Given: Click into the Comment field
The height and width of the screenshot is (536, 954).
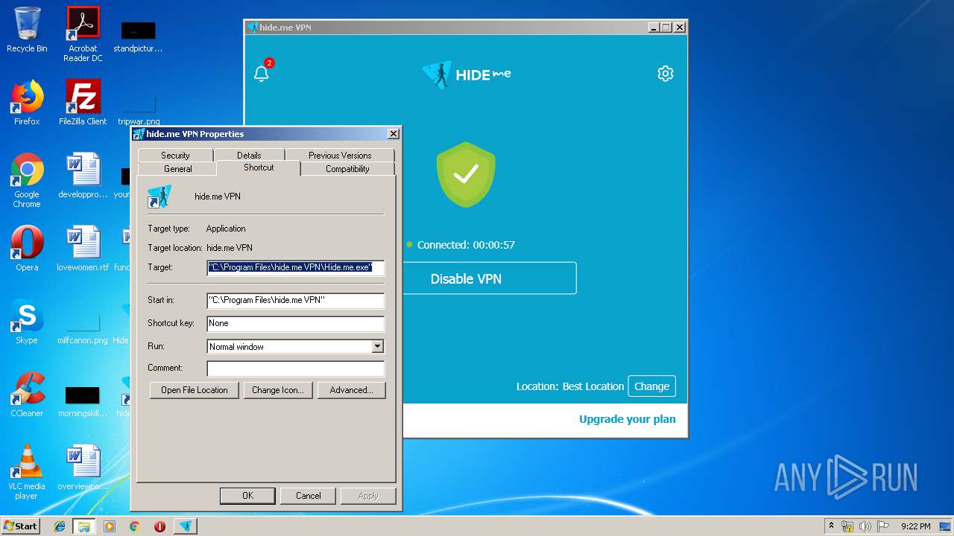Looking at the screenshot, I should (x=296, y=368).
